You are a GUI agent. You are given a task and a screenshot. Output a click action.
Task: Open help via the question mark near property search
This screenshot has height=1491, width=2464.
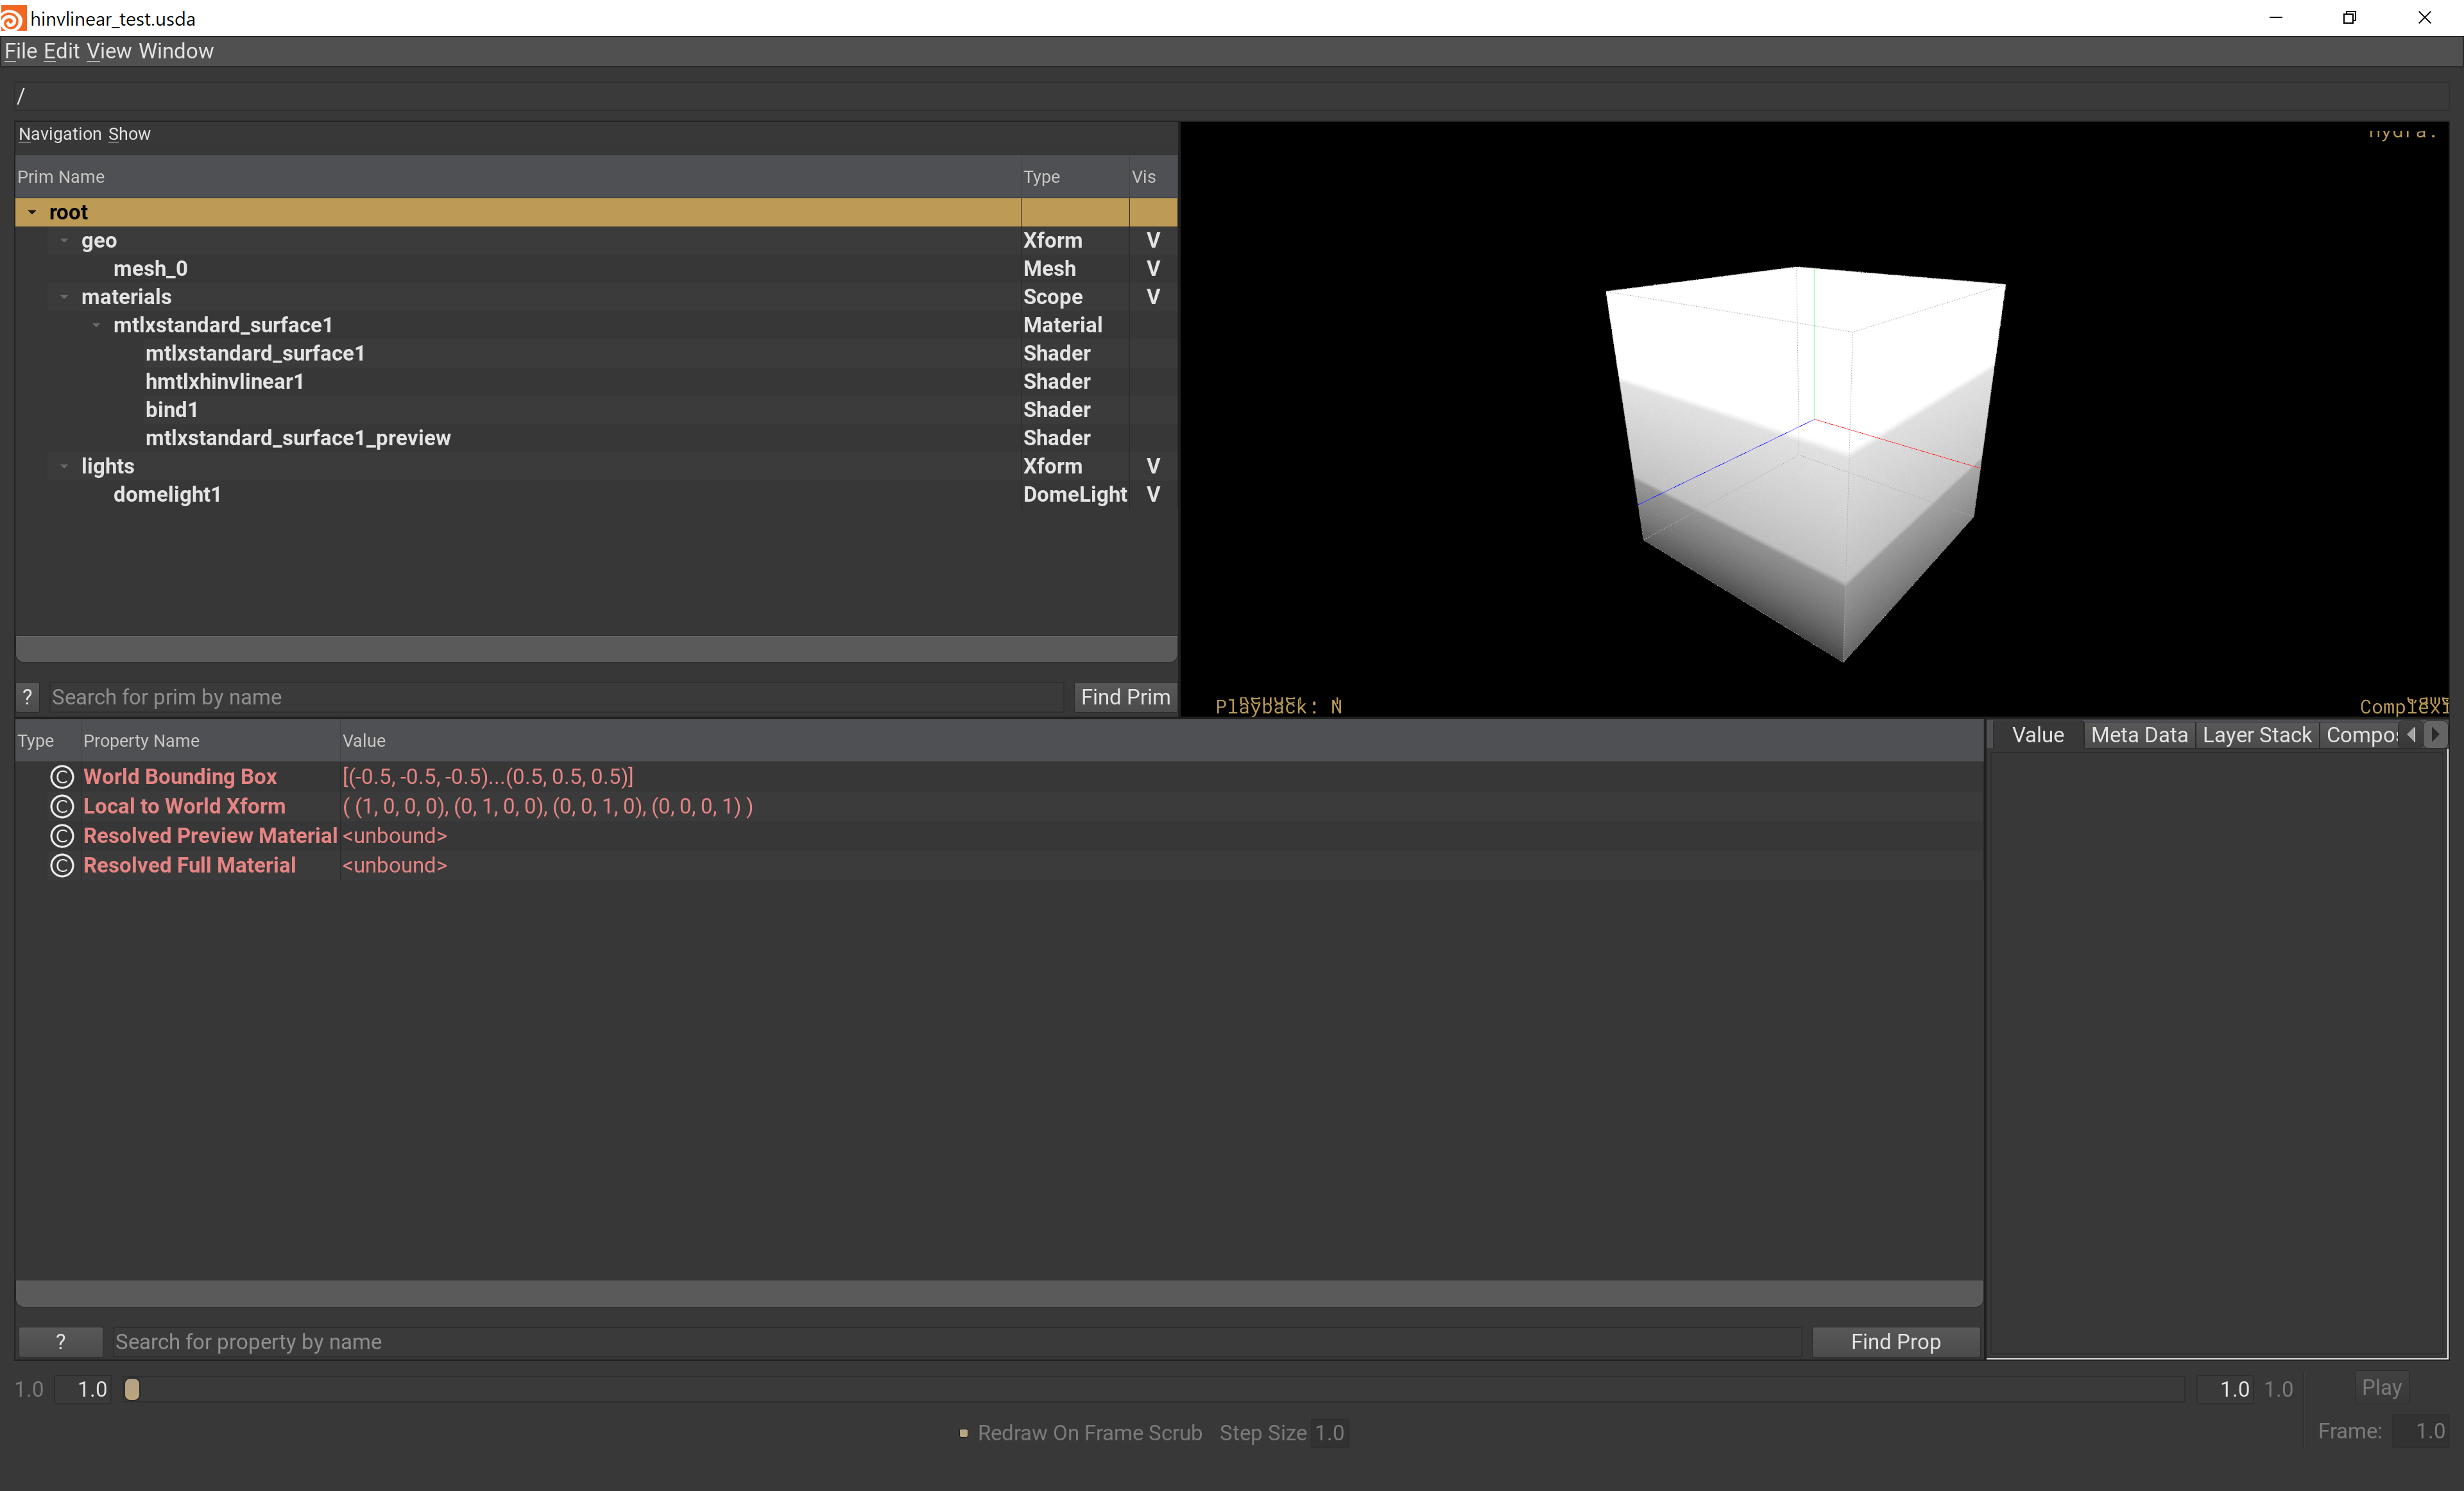(x=60, y=1342)
